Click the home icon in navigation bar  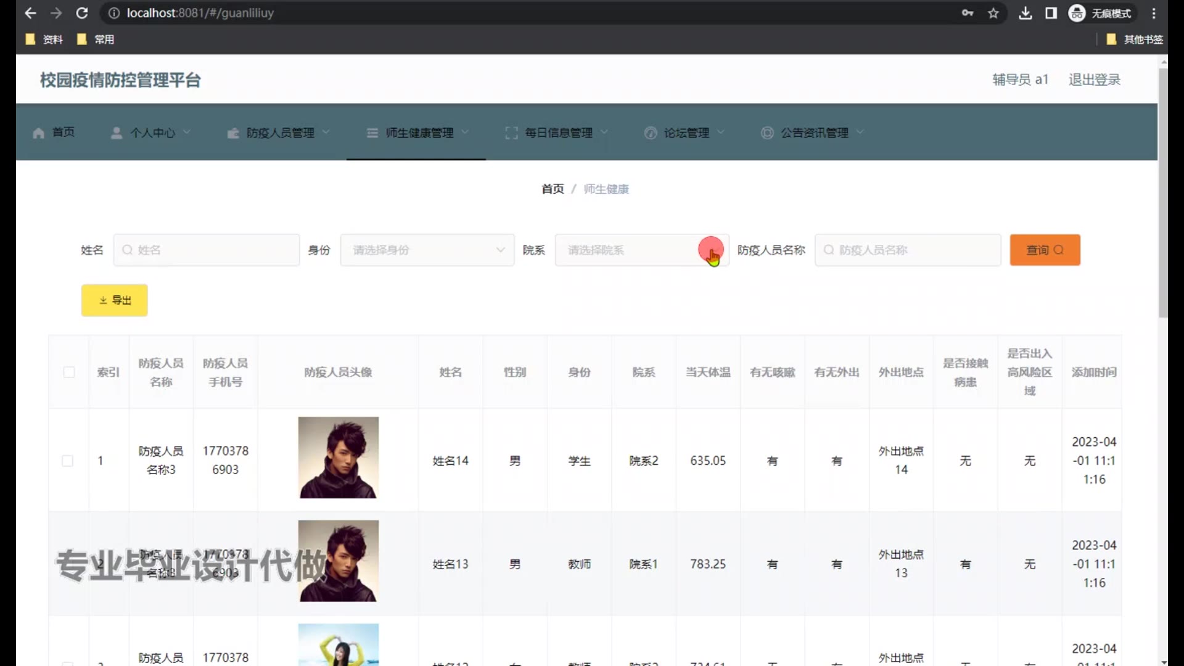coord(38,133)
